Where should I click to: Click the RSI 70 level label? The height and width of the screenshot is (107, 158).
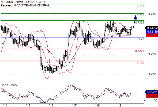156,89
